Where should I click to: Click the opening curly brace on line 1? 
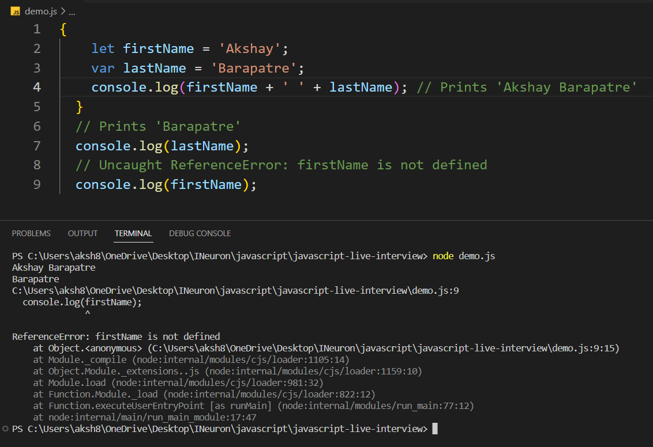point(63,29)
